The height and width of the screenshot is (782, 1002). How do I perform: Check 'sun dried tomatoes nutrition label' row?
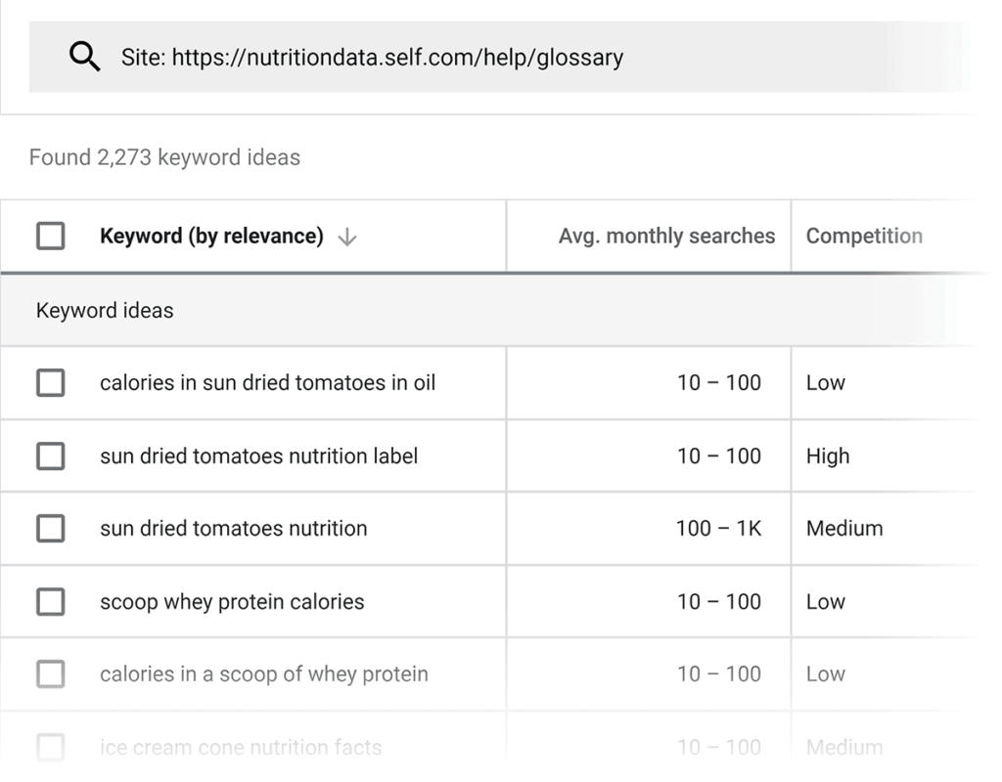pos(50,456)
